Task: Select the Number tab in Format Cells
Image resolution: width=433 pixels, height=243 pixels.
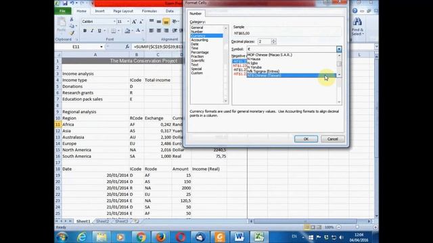Action: click(196, 13)
